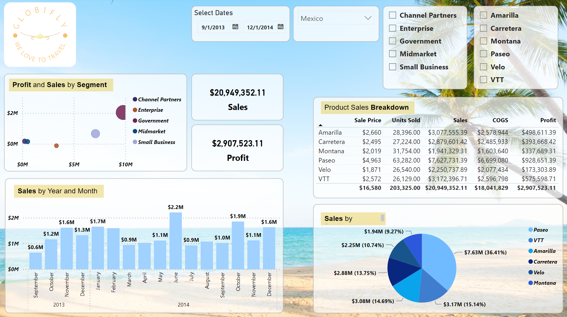The width and height of the screenshot is (567, 317).
Task: Click the Channel Partners scatter legend entry
Action: coord(157,99)
